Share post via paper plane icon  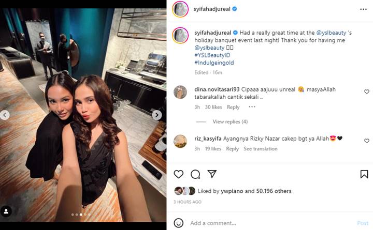pos(212,174)
